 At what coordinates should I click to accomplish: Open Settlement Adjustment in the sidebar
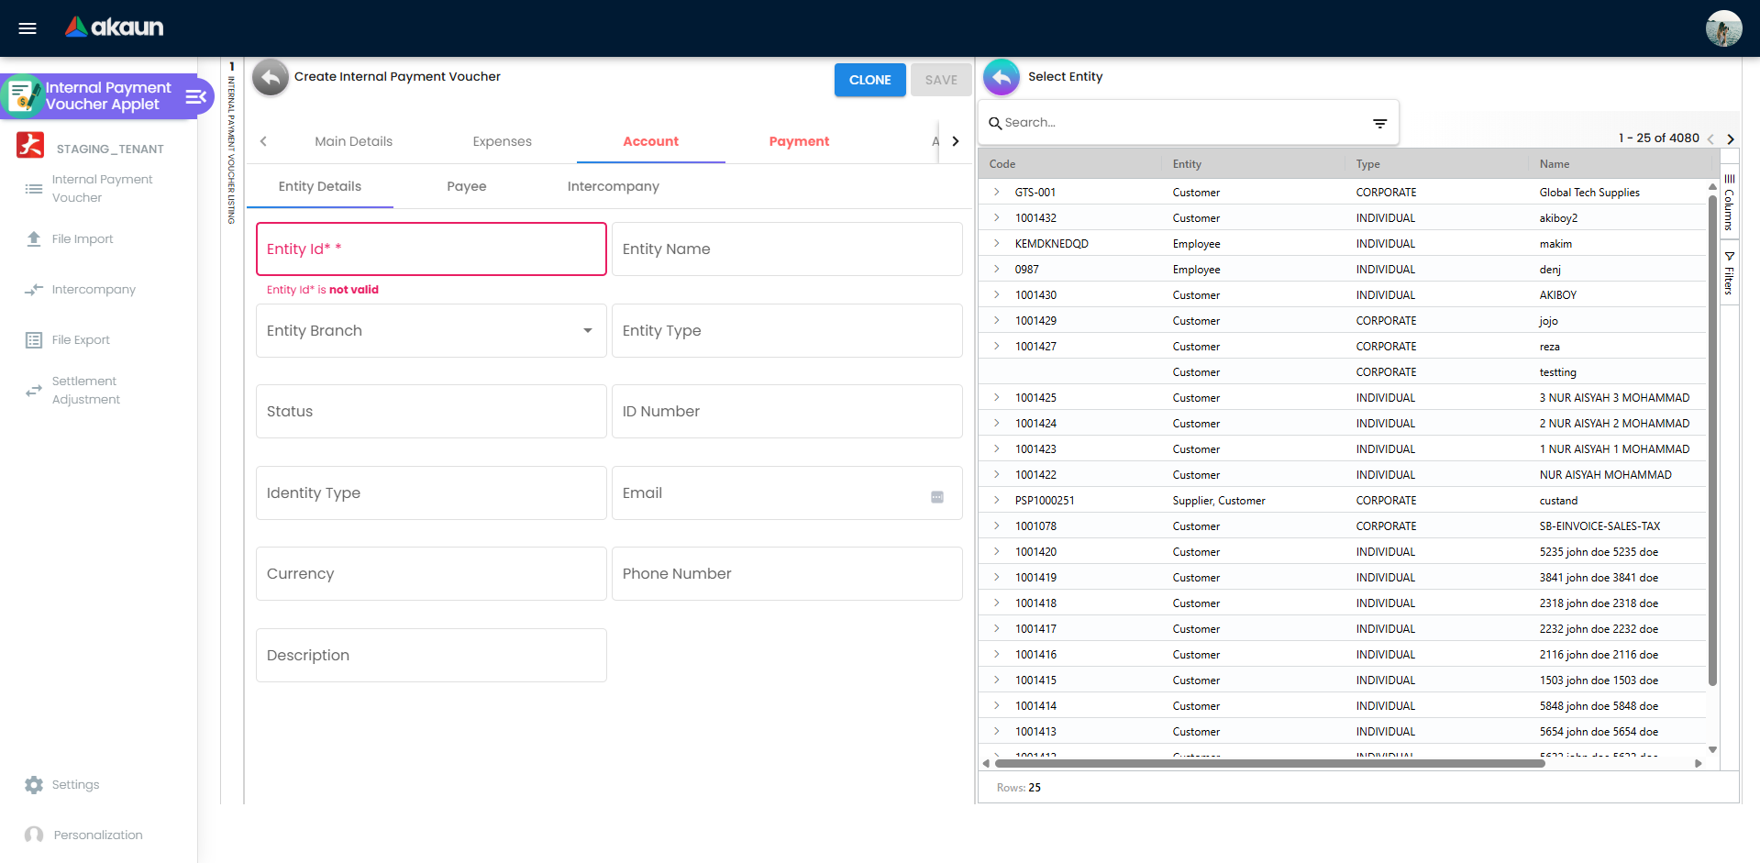(x=84, y=390)
